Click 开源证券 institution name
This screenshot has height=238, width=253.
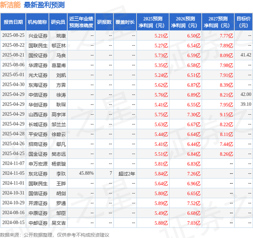point(38,203)
